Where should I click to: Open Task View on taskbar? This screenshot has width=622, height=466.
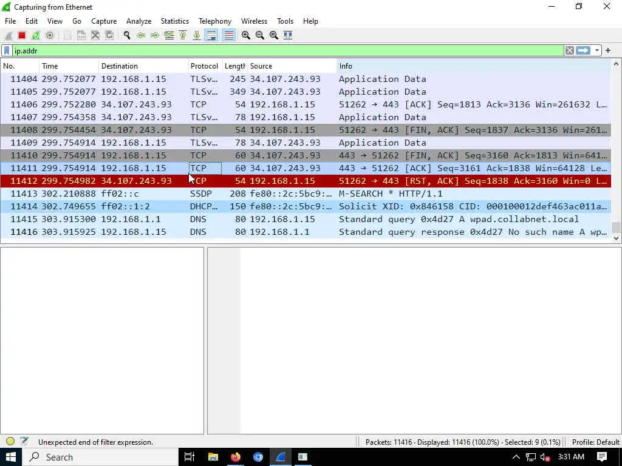(190, 457)
